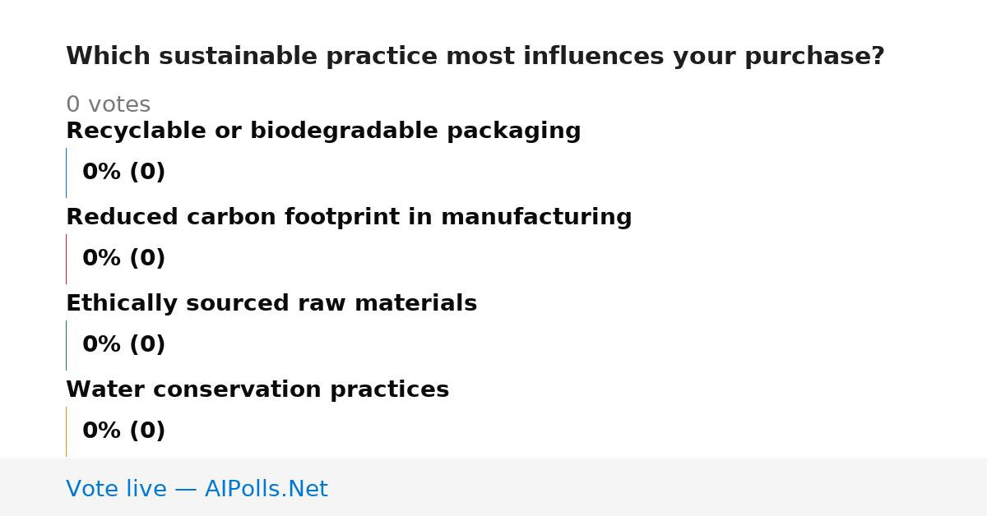Click the orange result bar for Water conservation
This screenshot has height=516, width=987.
pyautogui.click(x=66, y=431)
